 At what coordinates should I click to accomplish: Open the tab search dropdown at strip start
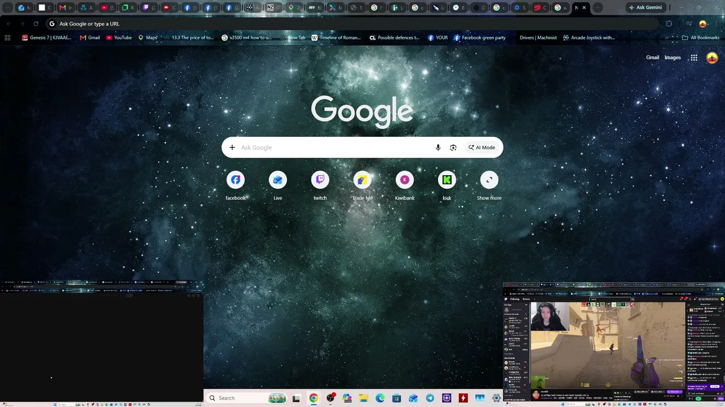coord(7,8)
